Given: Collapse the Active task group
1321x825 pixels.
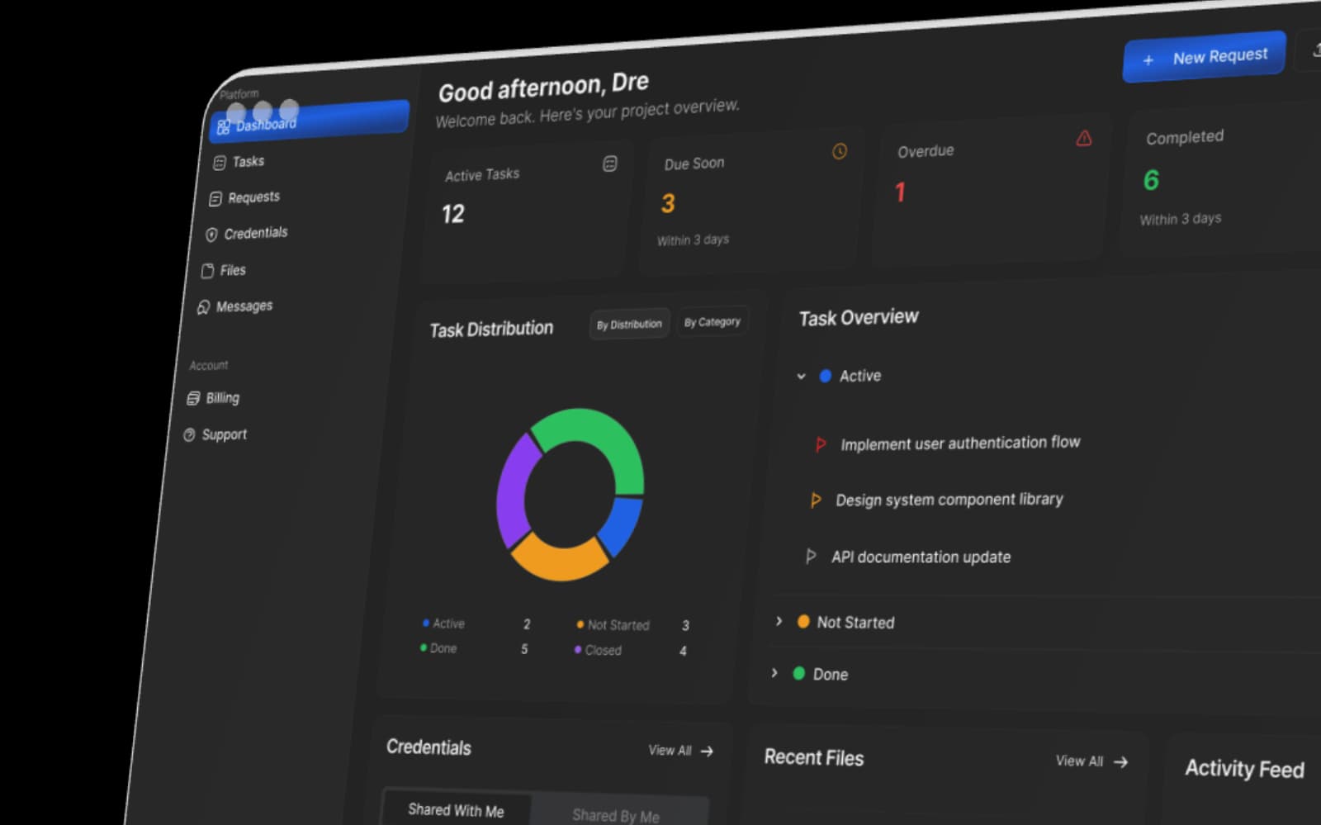Looking at the screenshot, I should click(x=801, y=377).
